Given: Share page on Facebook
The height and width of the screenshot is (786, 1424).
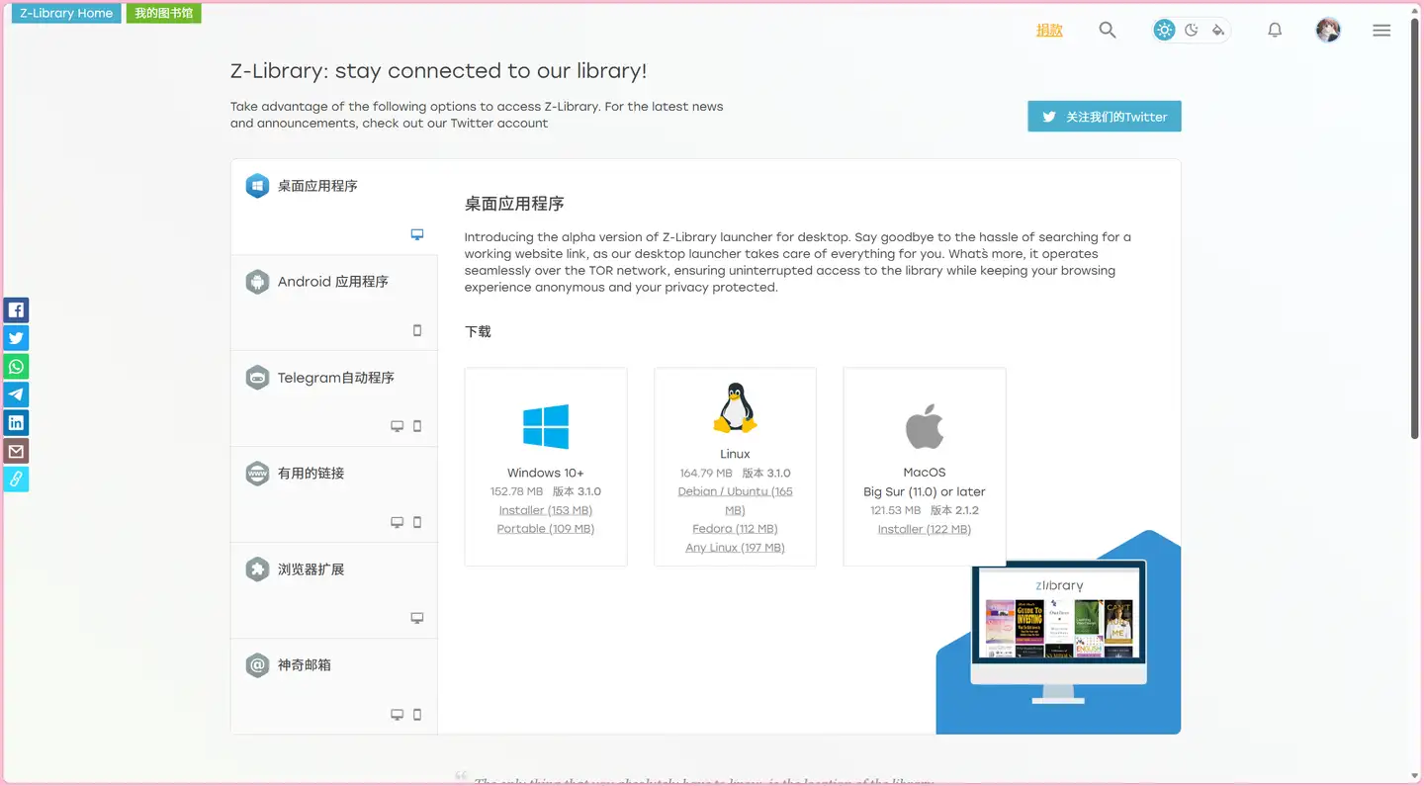Looking at the screenshot, I should tap(16, 310).
